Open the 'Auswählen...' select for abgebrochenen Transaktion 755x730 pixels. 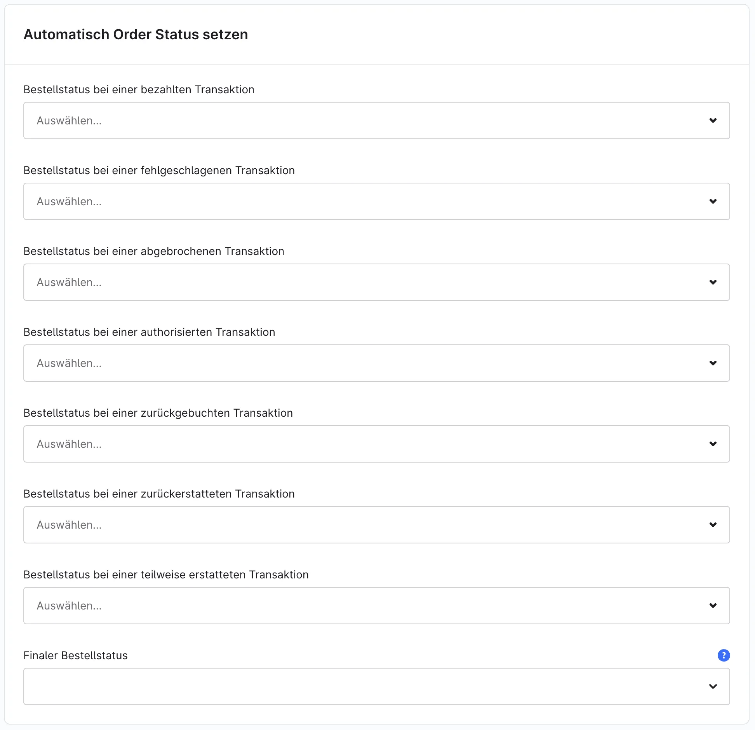376,282
